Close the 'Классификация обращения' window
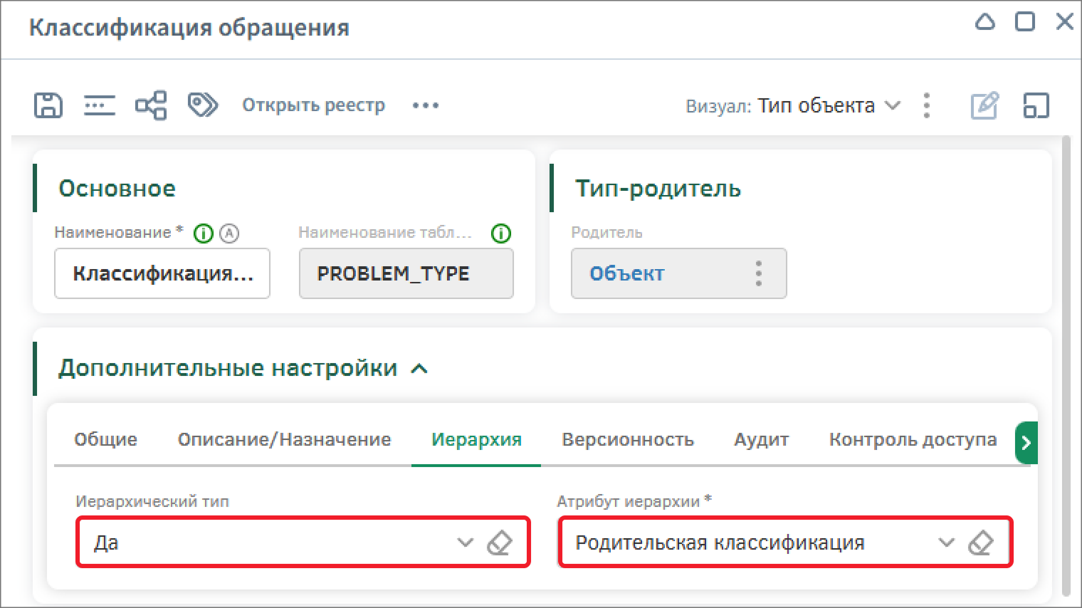1082x608 pixels. point(1065,21)
